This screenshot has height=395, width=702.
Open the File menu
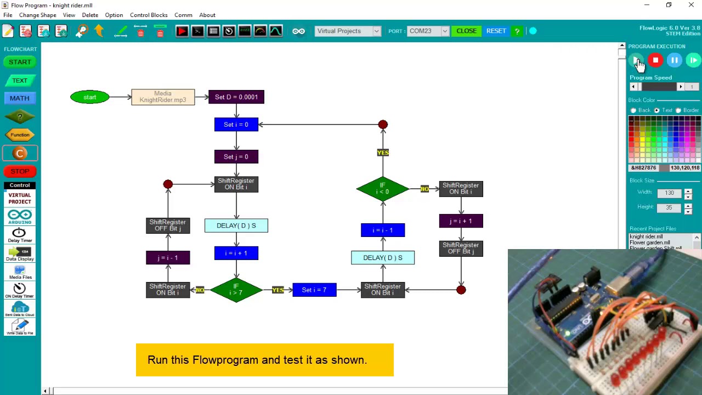[8, 15]
